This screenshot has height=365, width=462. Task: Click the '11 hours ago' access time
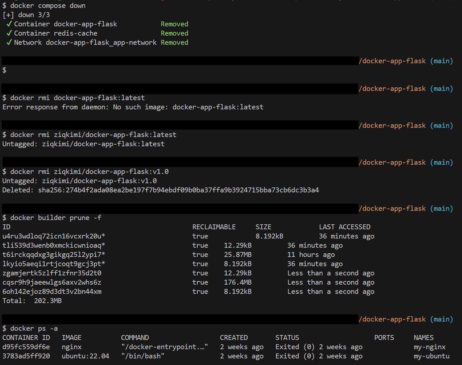(311, 255)
